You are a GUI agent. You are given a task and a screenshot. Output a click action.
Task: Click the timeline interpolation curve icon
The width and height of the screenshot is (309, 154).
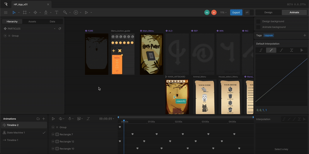pyautogui.click(x=88, y=119)
